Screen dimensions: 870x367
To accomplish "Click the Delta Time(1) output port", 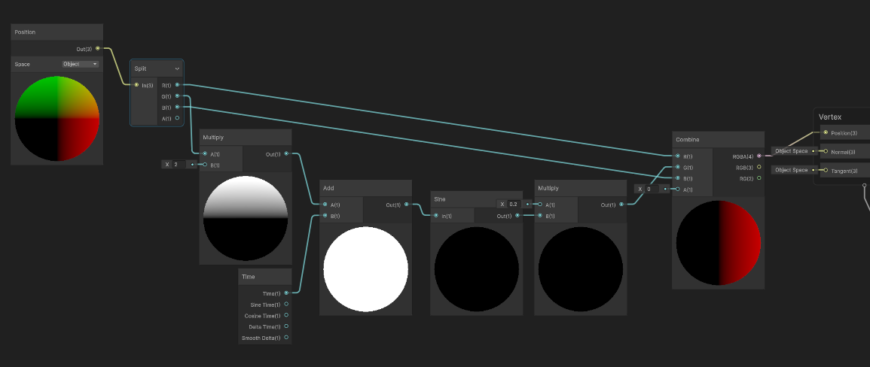I will click(x=286, y=326).
